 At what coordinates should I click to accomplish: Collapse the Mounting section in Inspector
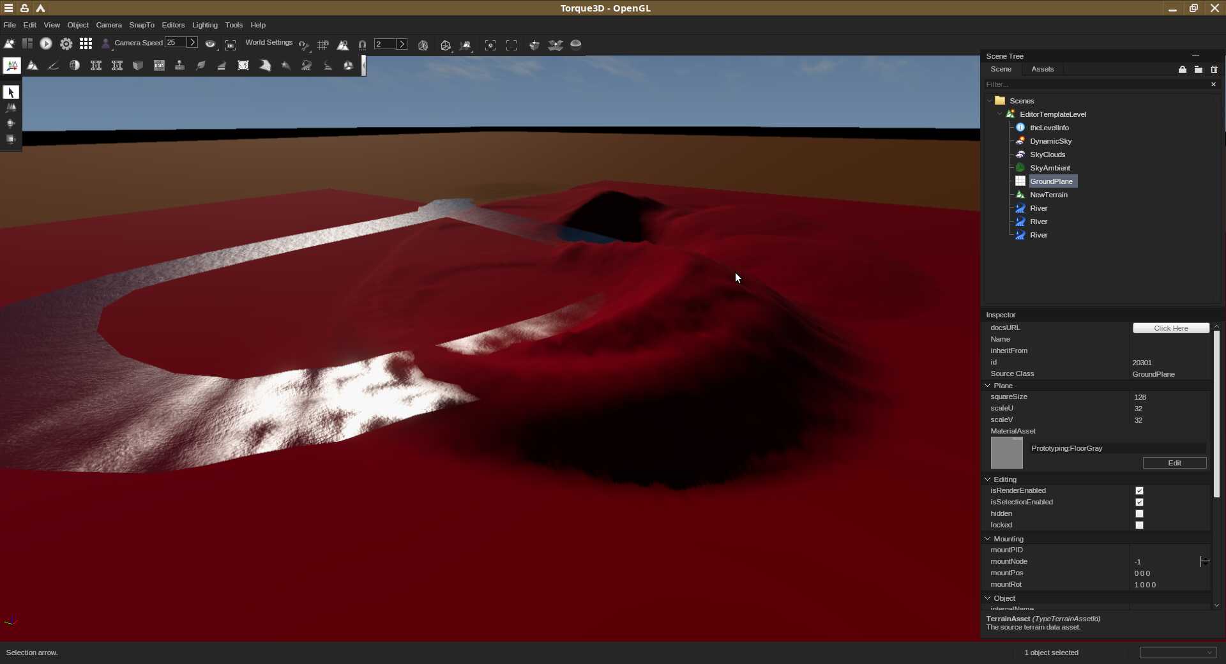988,539
